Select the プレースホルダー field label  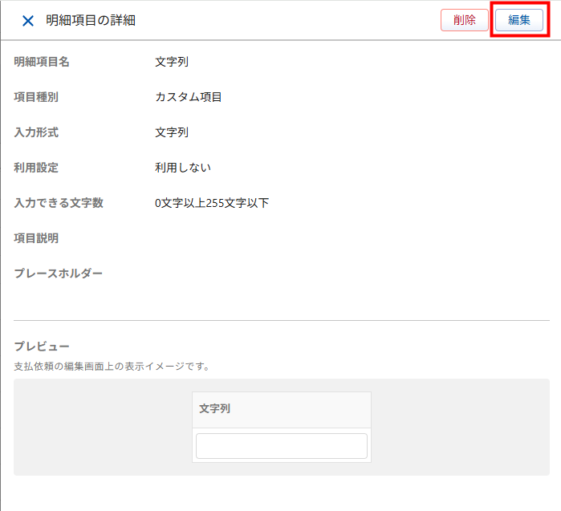coord(59,274)
